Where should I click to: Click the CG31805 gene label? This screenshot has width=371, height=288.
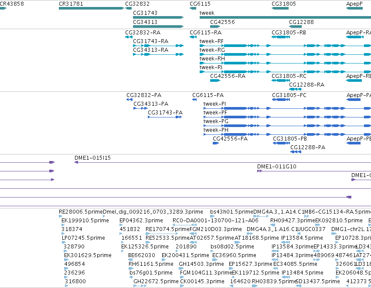pyautogui.click(x=284, y=4)
